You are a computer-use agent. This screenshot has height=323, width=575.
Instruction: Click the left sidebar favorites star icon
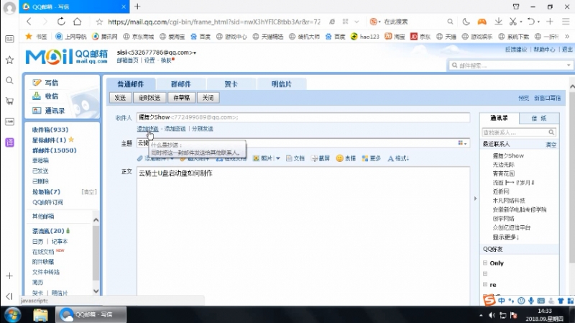pos(9,60)
